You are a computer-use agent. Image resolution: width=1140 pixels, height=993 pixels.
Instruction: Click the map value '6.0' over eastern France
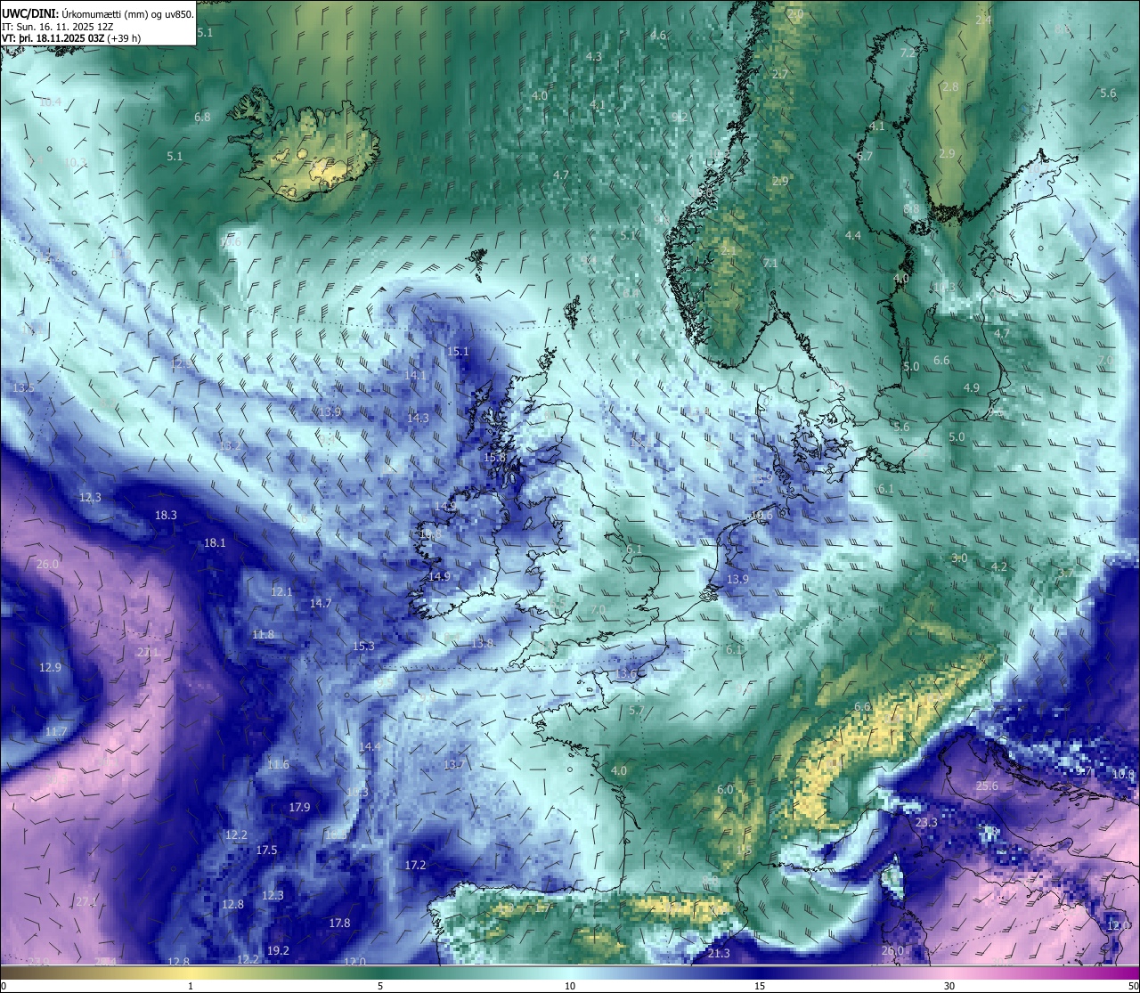725,789
